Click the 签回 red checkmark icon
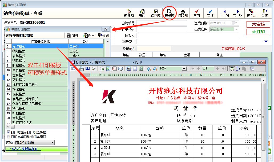This screenshot has height=162, width=274. 197,11
